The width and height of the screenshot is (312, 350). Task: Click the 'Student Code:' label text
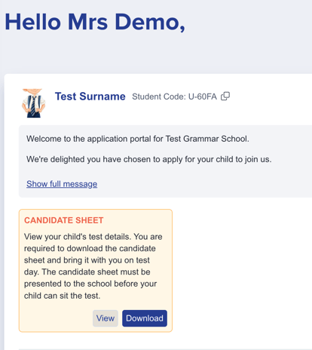pyautogui.click(x=159, y=97)
